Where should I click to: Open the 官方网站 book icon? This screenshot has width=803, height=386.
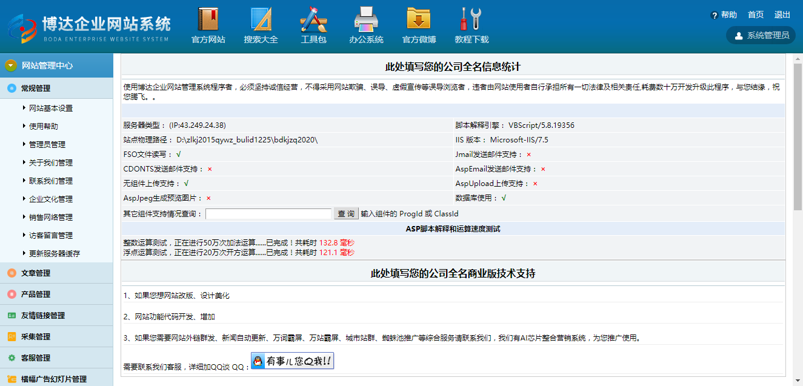[208, 19]
